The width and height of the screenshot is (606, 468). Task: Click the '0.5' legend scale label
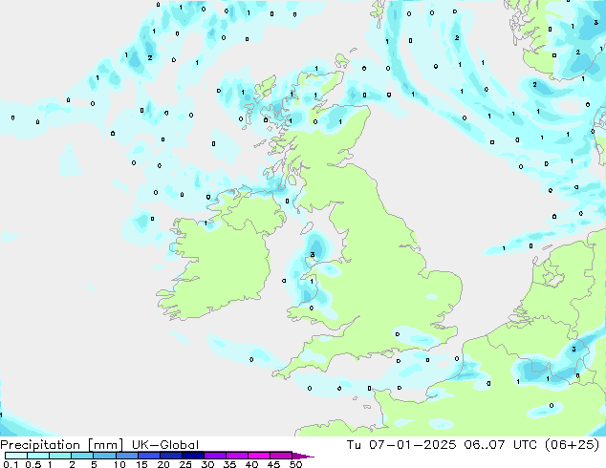(x=33, y=464)
